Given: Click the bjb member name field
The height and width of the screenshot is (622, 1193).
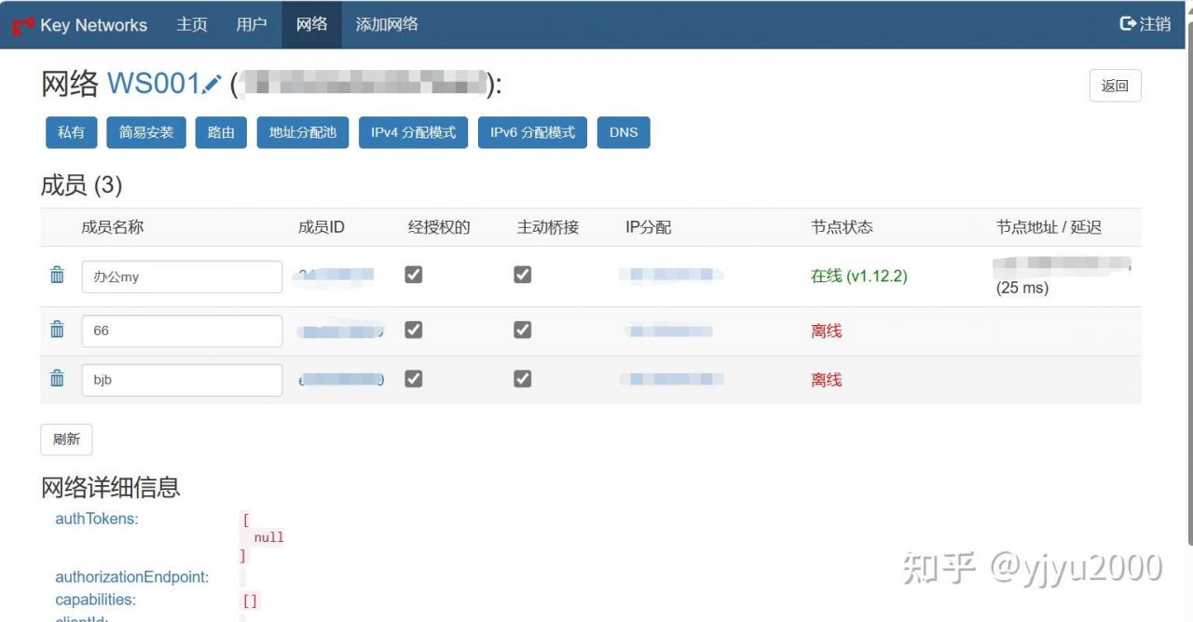Looking at the screenshot, I should coord(182,380).
